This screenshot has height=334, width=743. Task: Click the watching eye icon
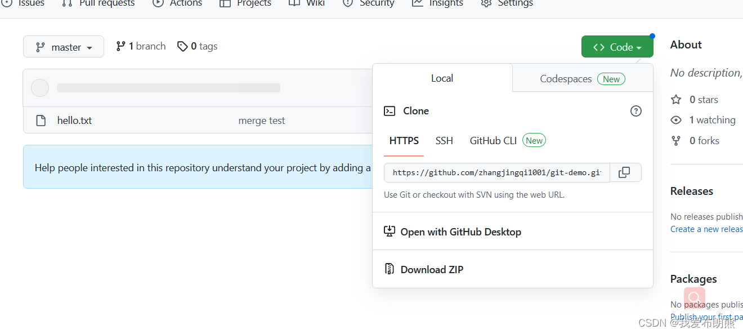pyautogui.click(x=676, y=120)
